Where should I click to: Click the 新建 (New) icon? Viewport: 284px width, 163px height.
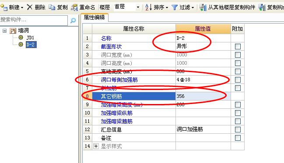4,7
